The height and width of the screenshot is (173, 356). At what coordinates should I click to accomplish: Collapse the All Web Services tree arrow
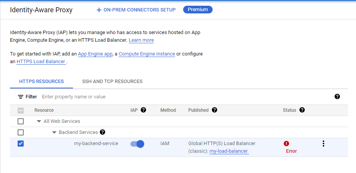39,121
